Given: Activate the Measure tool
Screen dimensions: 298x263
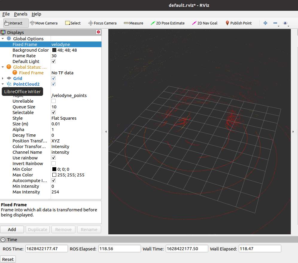Looking at the screenshot, I should tap(133, 23).
